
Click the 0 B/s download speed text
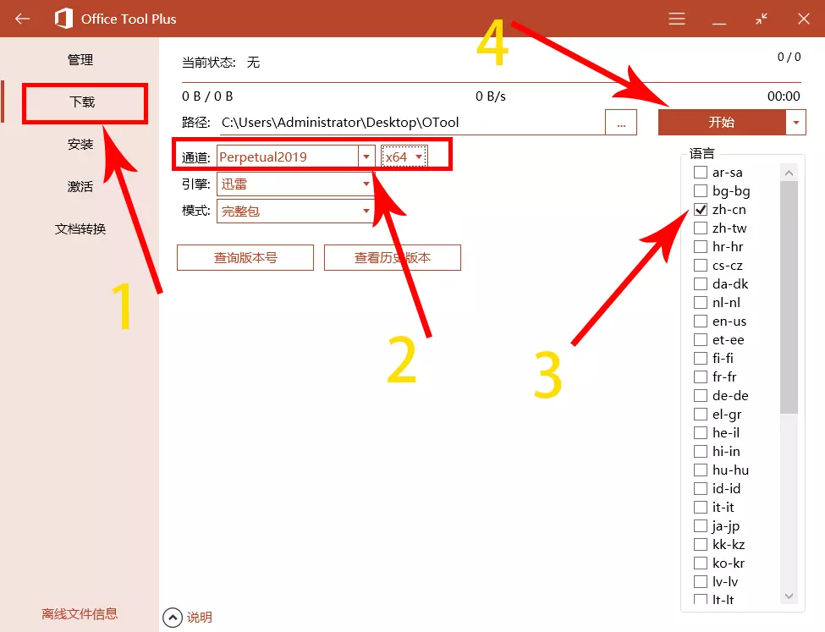pos(491,96)
